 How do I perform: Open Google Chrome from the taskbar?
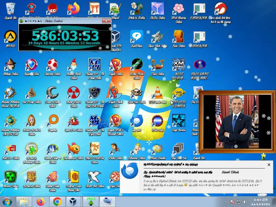pyautogui.click(x=57, y=202)
